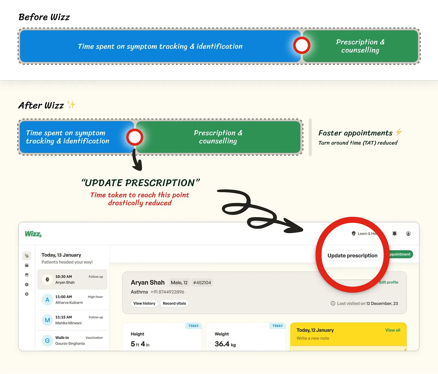Screen dimensions: 438x374
Task: Click the Today, 13 January heading
Action: coord(61,255)
